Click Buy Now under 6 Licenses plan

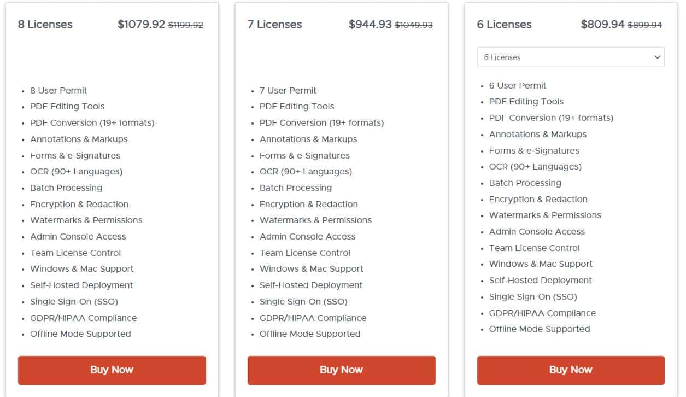tap(570, 370)
